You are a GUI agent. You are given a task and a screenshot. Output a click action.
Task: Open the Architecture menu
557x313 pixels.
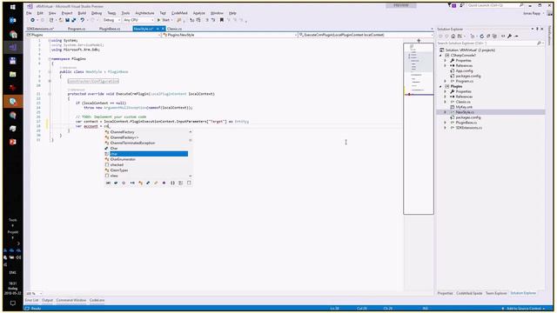144,13
